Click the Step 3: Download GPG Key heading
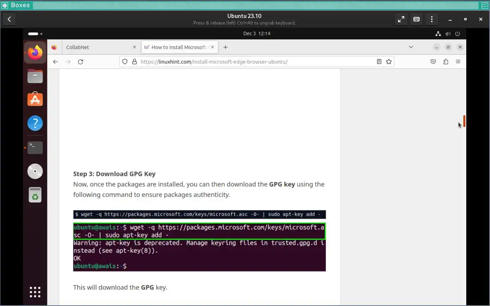This screenshot has height=306, width=490. [114, 174]
